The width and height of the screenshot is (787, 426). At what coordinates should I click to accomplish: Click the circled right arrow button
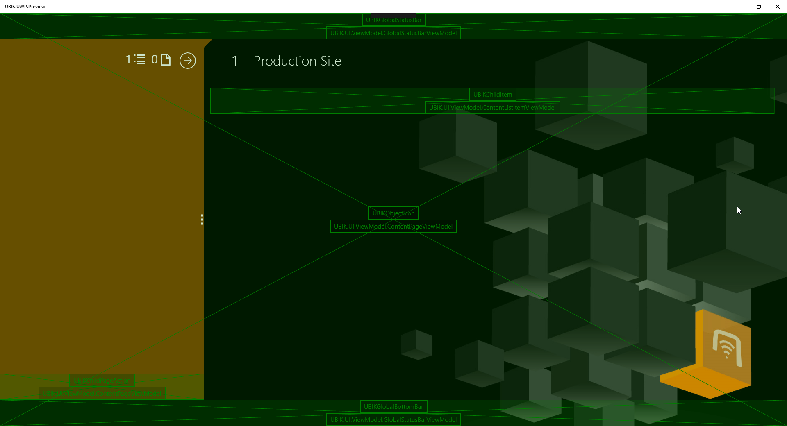(x=188, y=61)
